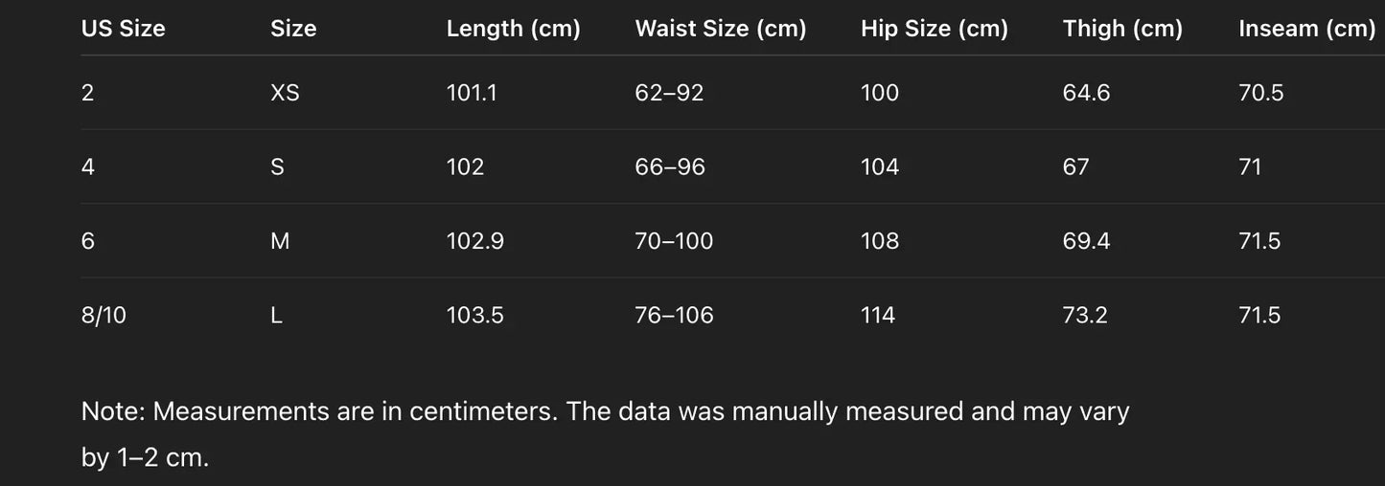
Task: Click the 8/10 US size cell
Action: coord(104,315)
